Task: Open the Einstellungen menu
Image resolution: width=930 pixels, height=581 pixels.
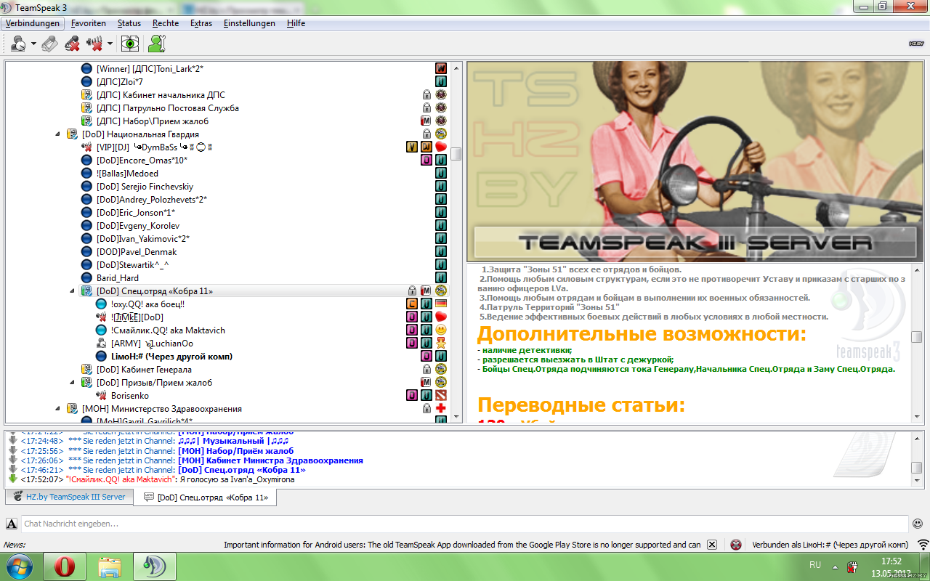Action: click(249, 23)
